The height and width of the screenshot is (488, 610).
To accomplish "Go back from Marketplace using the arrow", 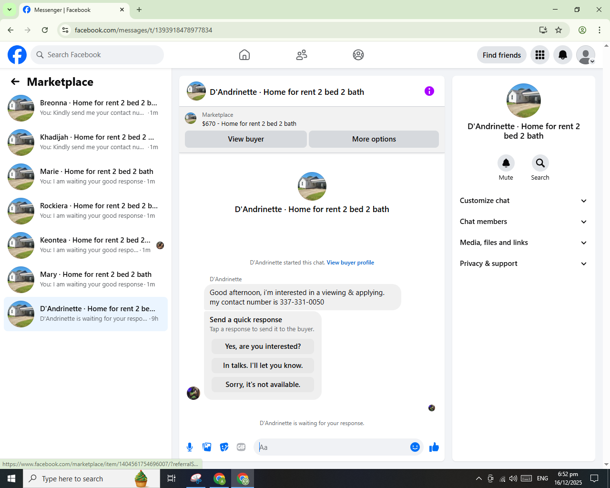I will pyautogui.click(x=15, y=81).
